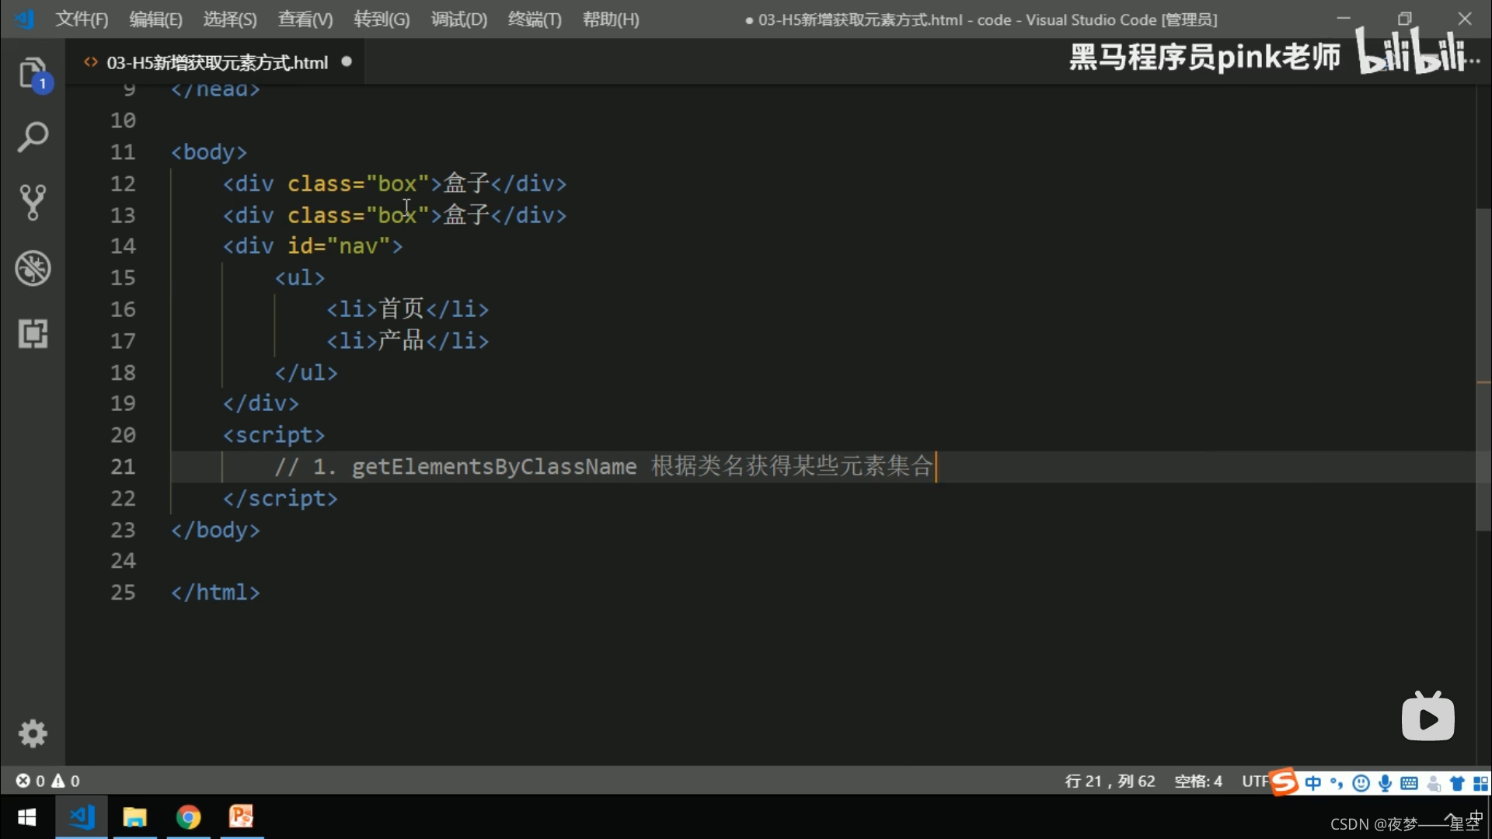Open Google Chrome from taskbar

[x=188, y=817]
